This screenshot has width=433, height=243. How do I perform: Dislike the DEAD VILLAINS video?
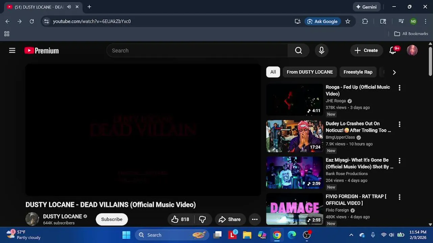(x=202, y=219)
